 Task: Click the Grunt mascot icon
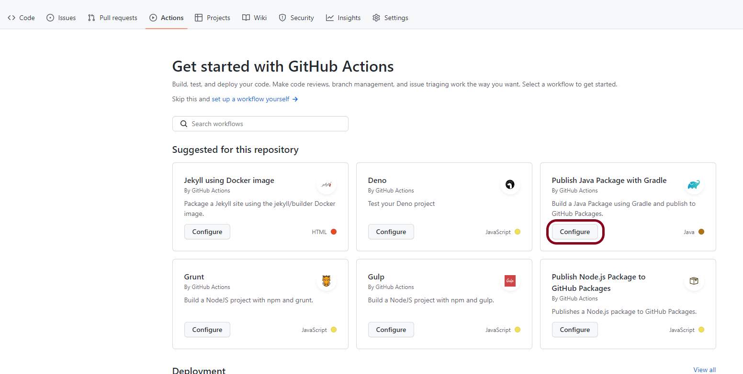(x=326, y=281)
